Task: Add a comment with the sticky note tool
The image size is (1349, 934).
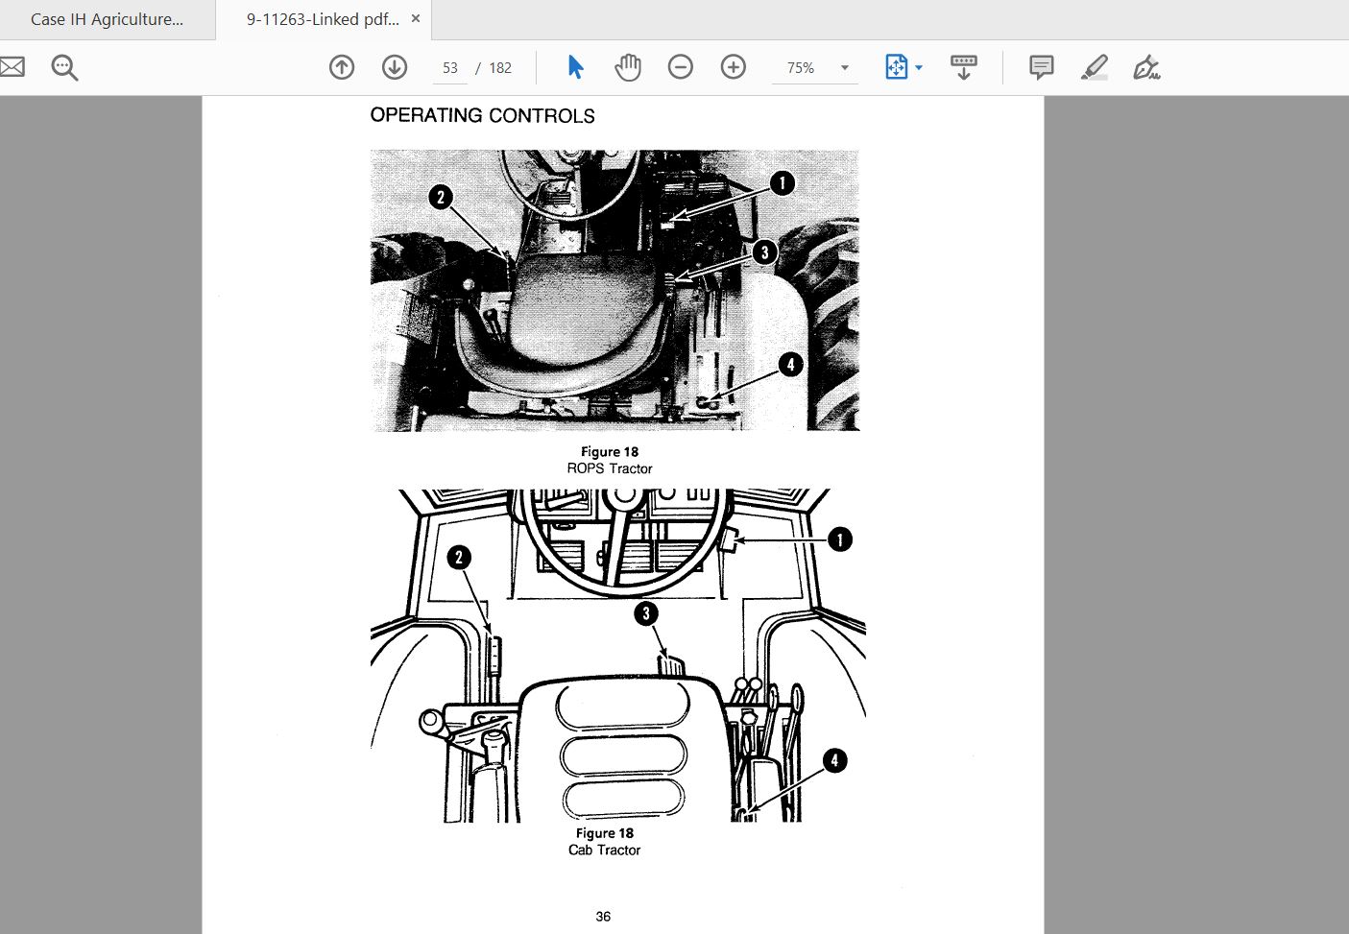Action: (x=1041, y=67)
